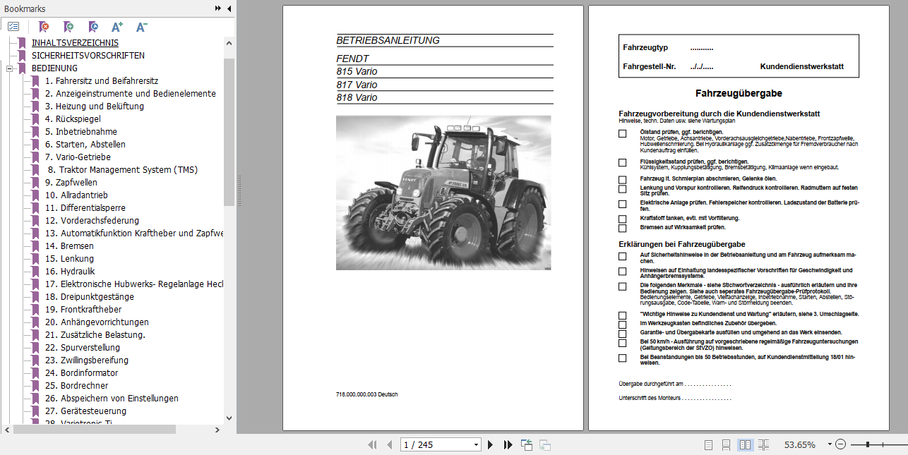The image size is (908, 455).
Task: Select '10. Allradantrieb' bookmark
Action: (76, 195)
